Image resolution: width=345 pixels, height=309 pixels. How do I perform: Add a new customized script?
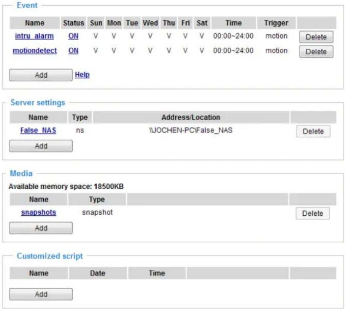pos(41,294)
